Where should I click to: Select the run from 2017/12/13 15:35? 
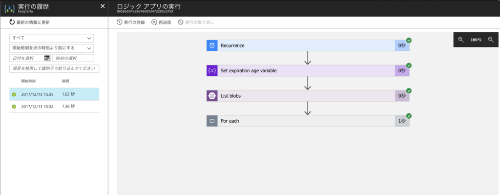(54, 94)
